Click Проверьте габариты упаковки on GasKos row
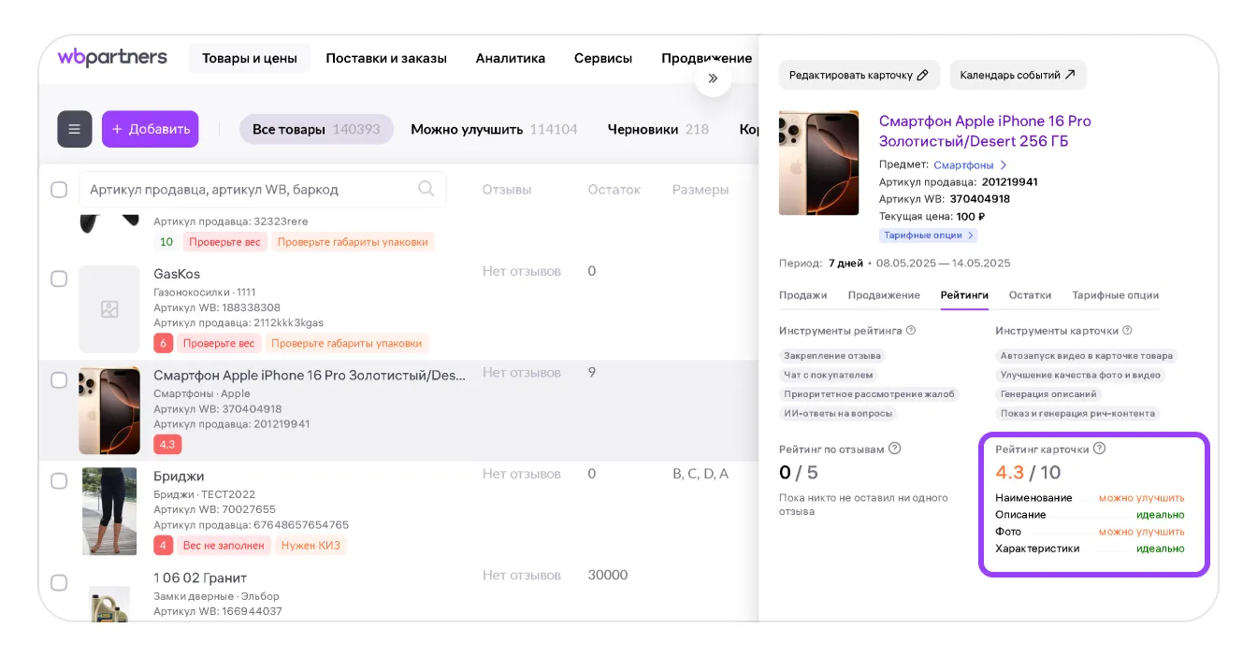Image resolution: width=1257 pixels, height=656 pixels. click(x=346, y=343)
